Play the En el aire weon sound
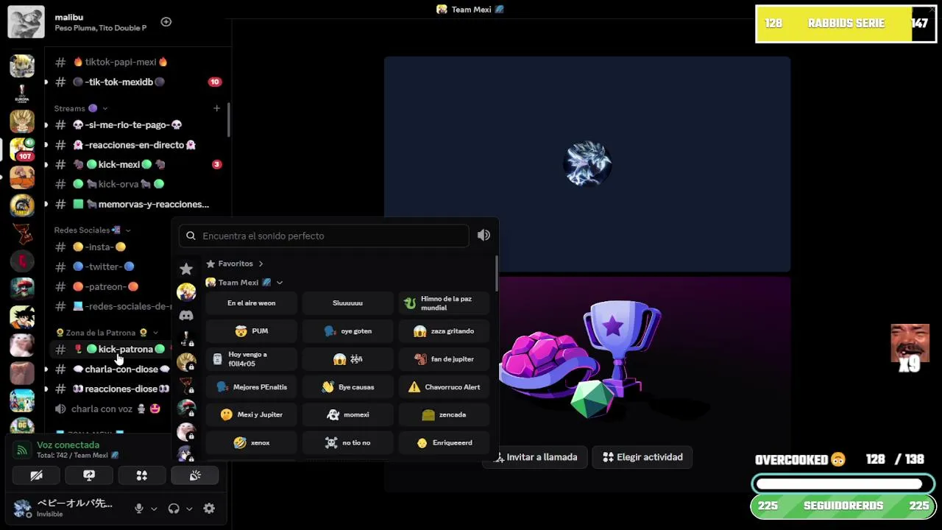The height and width of the screenshot is (530, 942). click(x=252, y=303)
